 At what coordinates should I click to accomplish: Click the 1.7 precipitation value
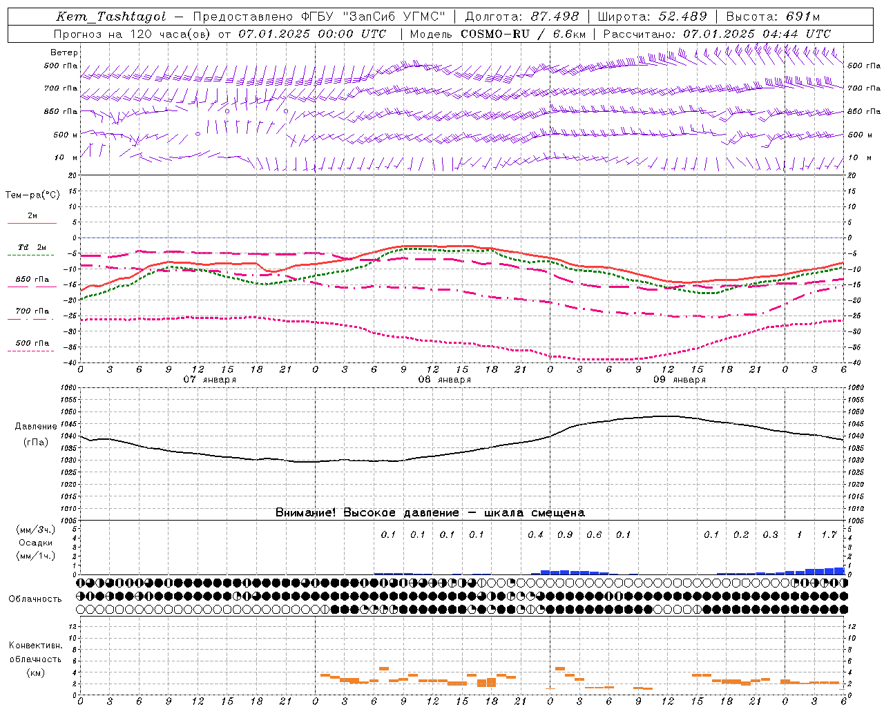click(x=829, y=535)
